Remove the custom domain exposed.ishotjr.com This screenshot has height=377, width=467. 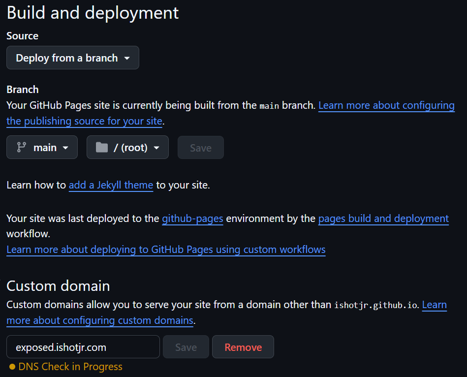(243, 347)
